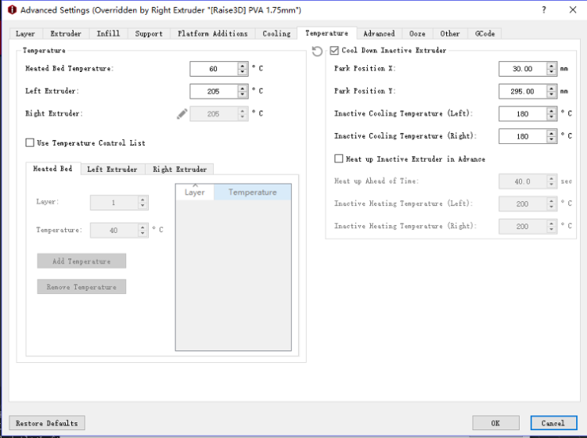Click the reset arrow icon beside Cool Down
This screenshot has width=587, height=438.
tap(317, 51)
